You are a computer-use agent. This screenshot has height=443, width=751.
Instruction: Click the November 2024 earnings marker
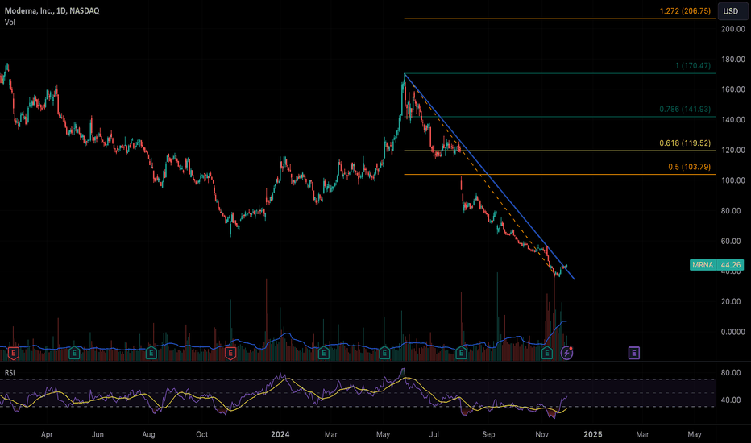[546, 354]
